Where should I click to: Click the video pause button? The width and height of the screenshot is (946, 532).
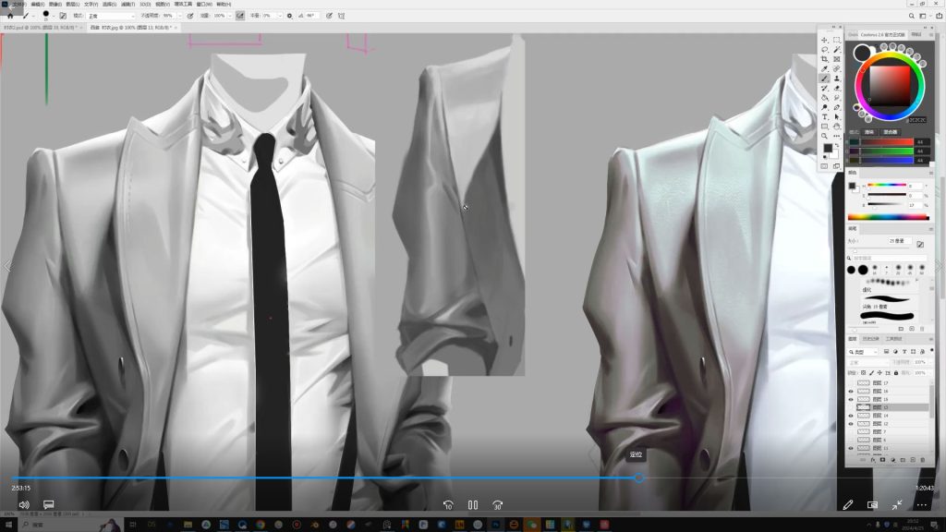coord(472,505)
